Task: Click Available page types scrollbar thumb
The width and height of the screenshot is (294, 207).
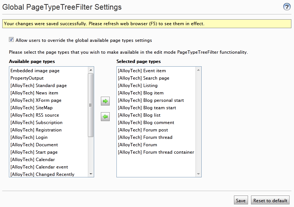Action: (x=91, y=105)
